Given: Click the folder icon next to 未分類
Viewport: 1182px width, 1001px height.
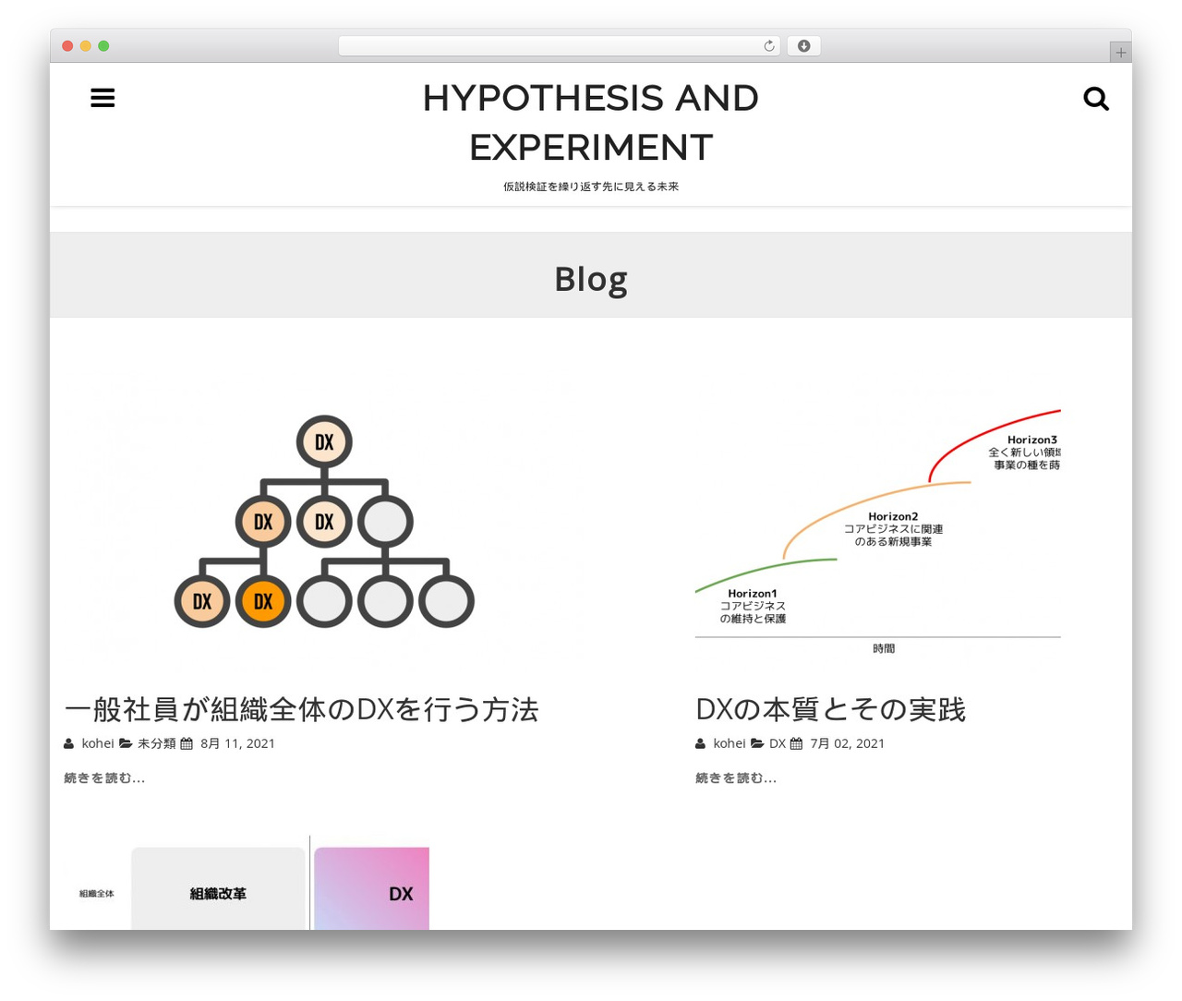Looking at the screenshot, I should coord(126,743).
